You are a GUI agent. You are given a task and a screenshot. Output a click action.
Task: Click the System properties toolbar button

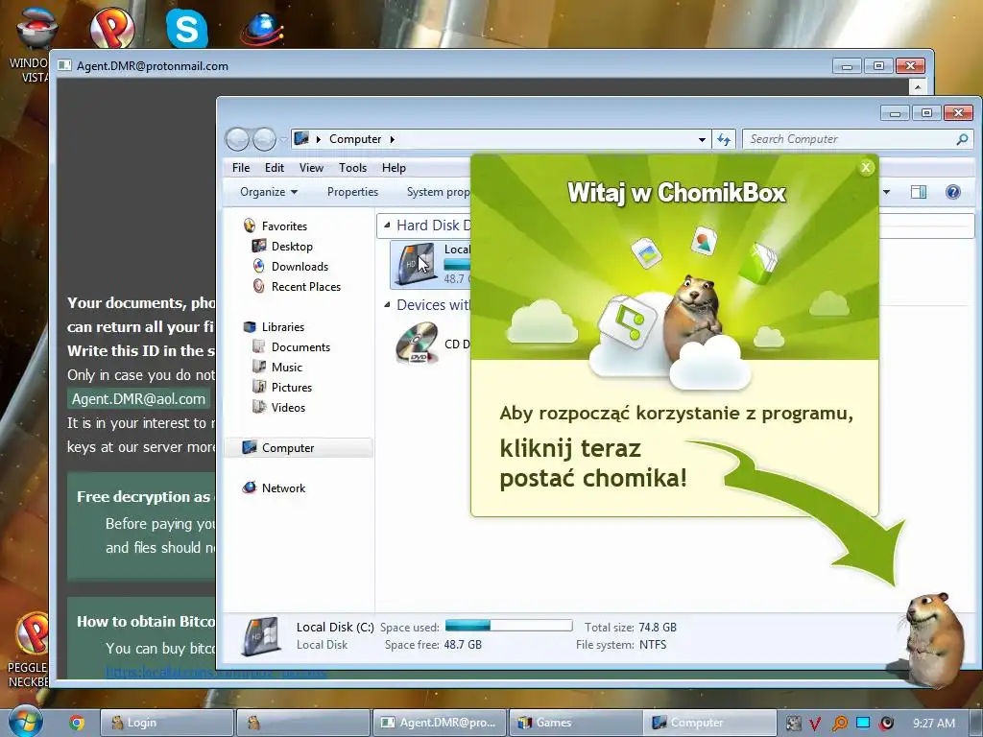(x=438, y=192)
